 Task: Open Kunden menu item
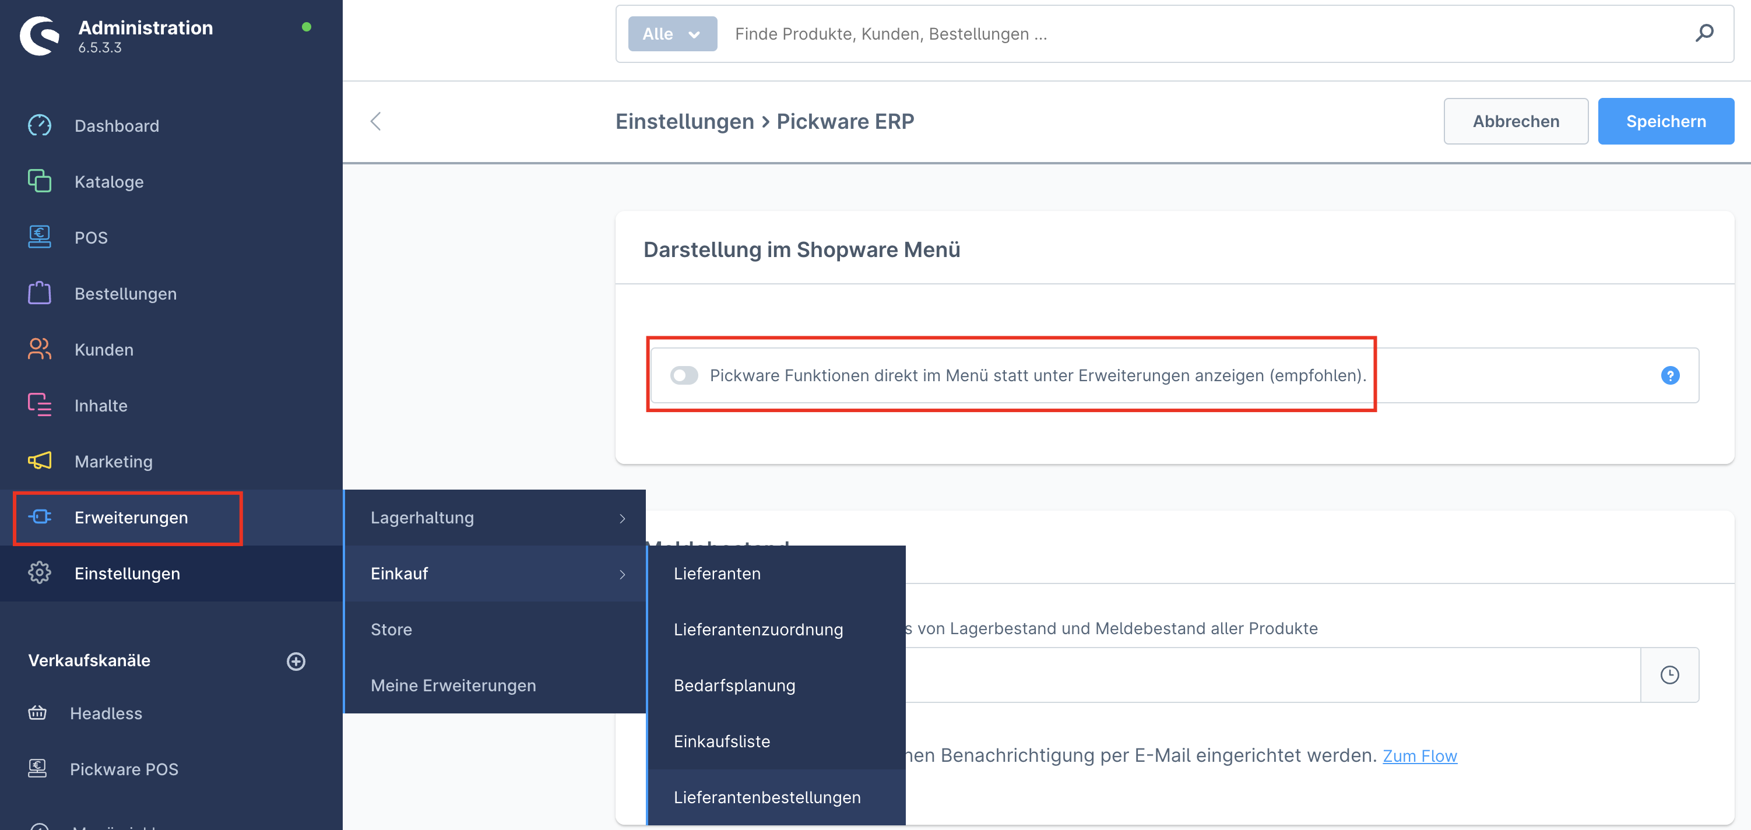pyautogui.click(x=104, y=349)
